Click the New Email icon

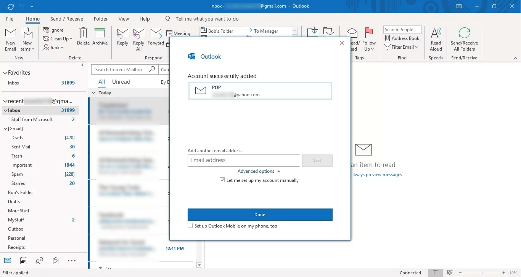11,33
